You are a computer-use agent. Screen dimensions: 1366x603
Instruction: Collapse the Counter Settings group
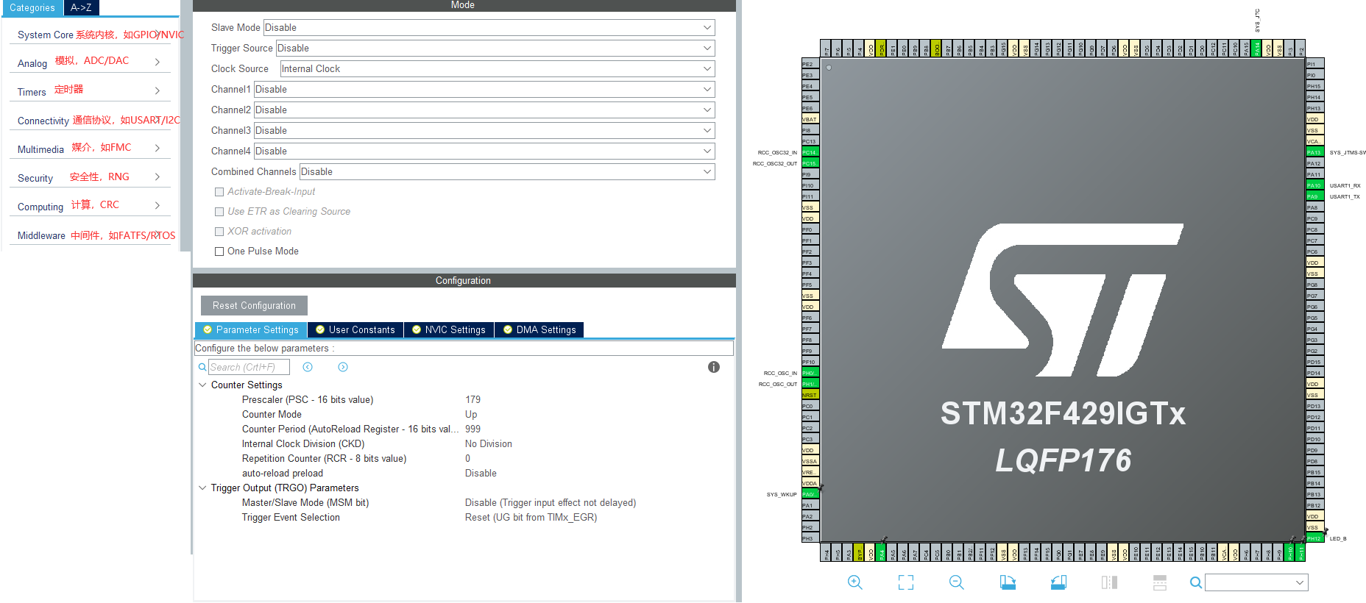pos(202,385)
